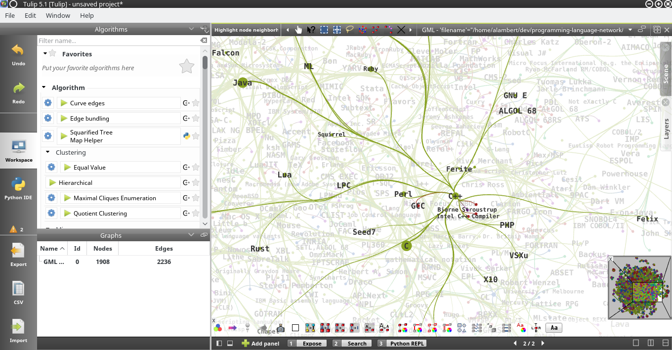Viewport: 672px width, 350px height.
Task: Open the Edit menu
Action: point(31,15)
